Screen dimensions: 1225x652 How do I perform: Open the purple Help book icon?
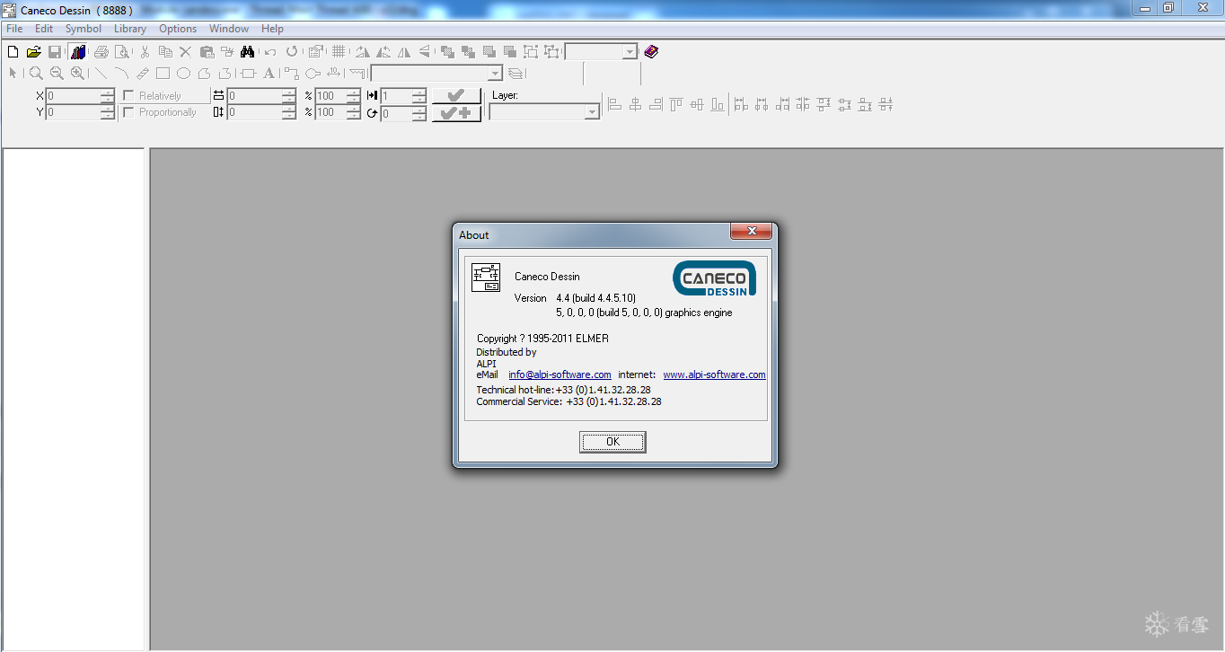click(651, 52)
